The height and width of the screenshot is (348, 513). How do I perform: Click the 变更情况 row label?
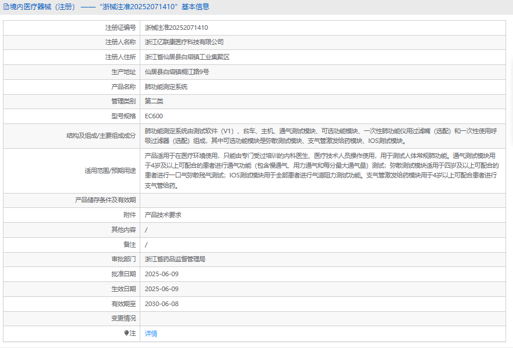coord(124,319)
